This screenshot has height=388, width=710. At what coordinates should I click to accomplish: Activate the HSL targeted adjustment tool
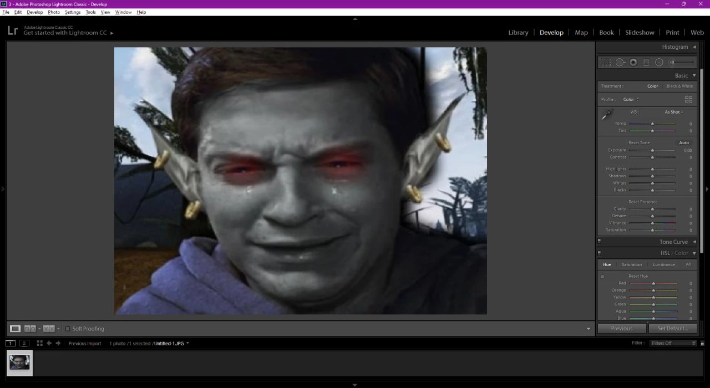pos(602,276)
